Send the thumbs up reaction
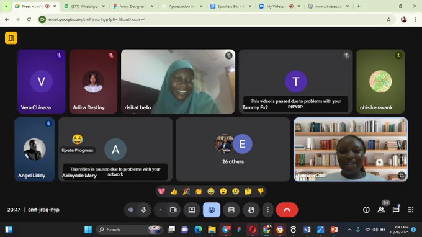The width and height of the screenshot is (422, 237). pos(174,191)
